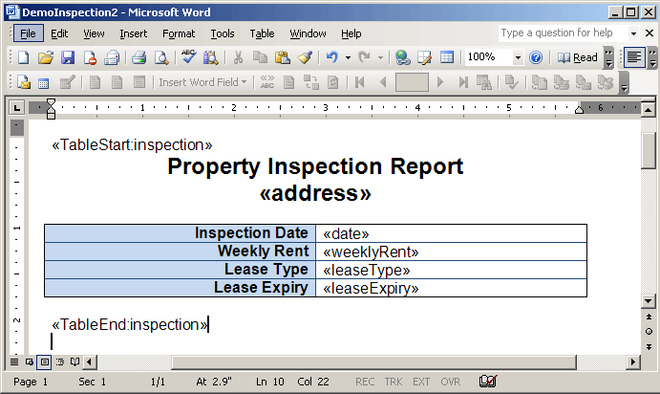Click the Undo arrow icon

click(x=330, y=57)
